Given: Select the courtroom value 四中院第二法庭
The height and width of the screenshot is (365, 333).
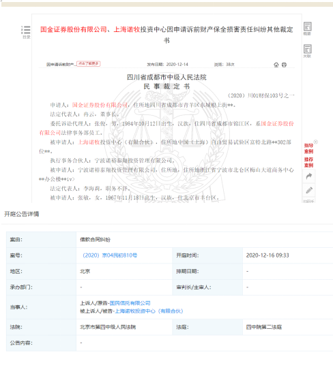Looking at the screenshot, I should point(264,327).
